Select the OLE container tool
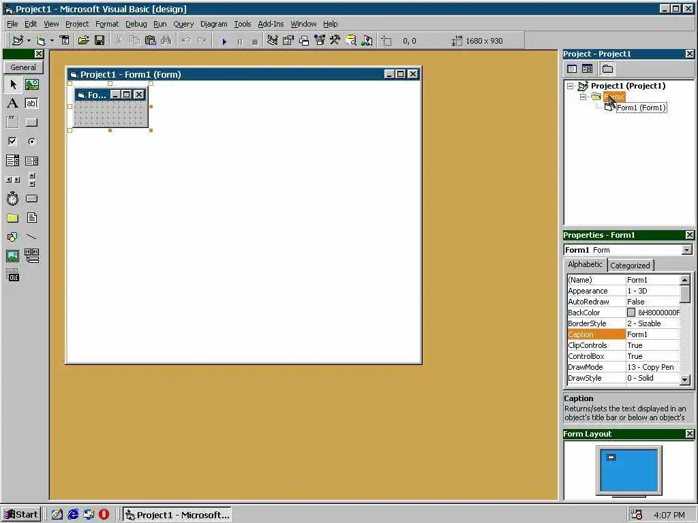The image size is (698, 523). [x=13, y=275]
